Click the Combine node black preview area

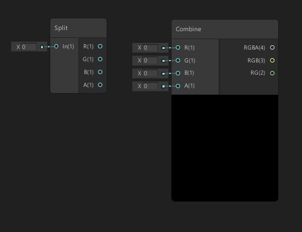225,148
